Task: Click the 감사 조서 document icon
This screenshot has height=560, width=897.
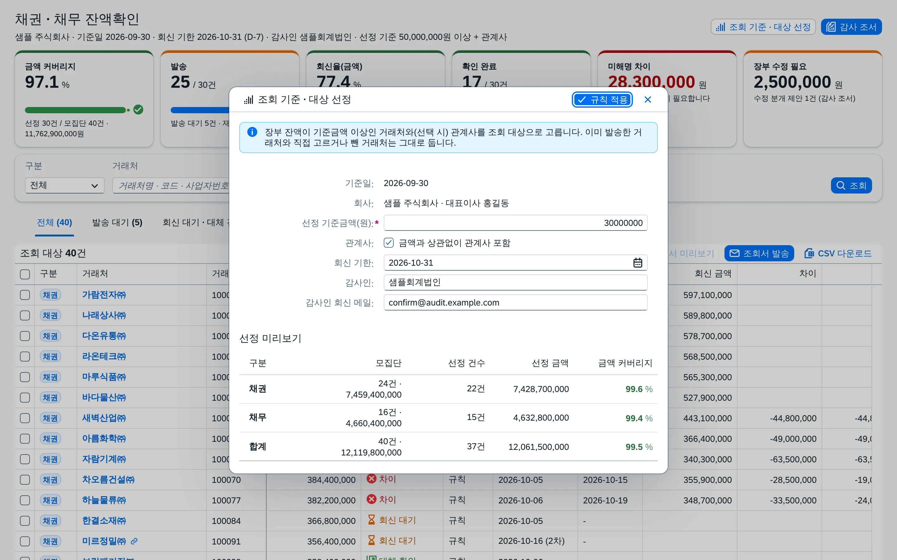Action: (831, 27)
